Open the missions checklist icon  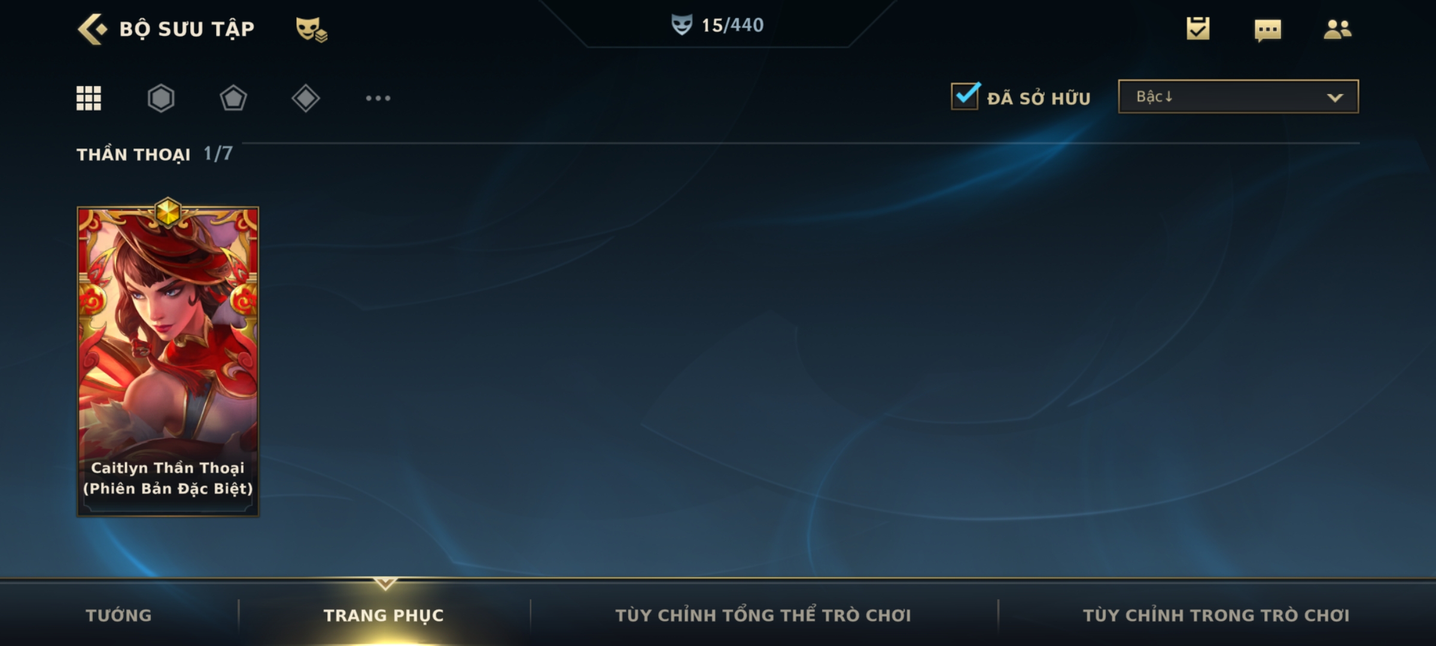pos(1198,28)
